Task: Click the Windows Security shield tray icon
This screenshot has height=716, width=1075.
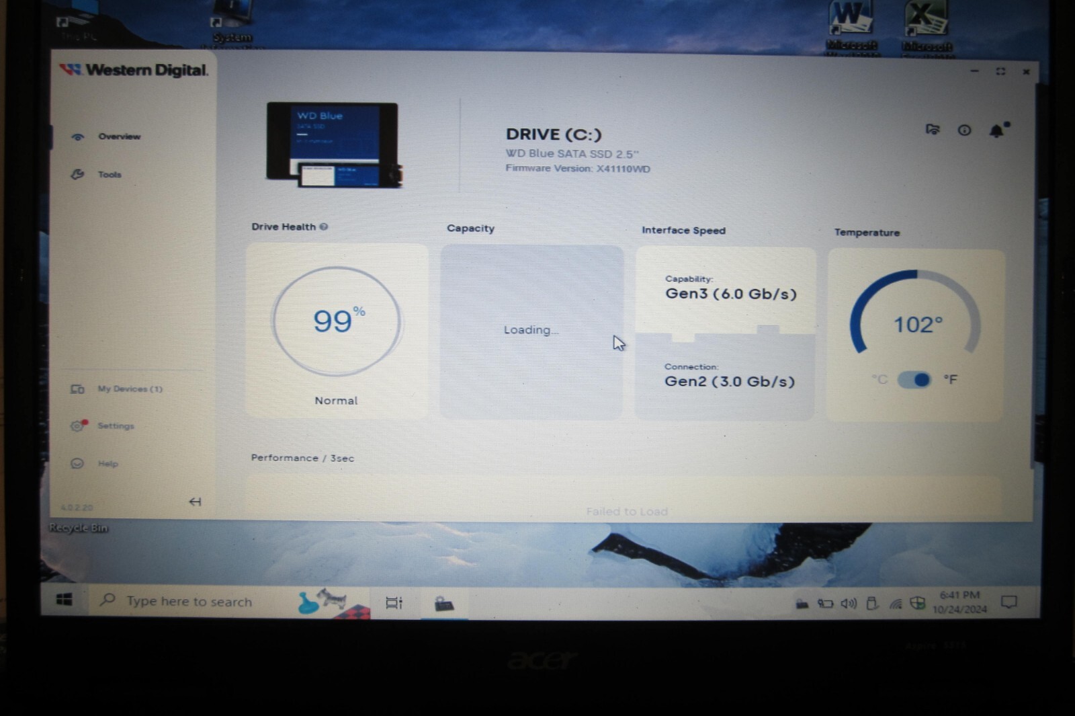Action: 918,603
